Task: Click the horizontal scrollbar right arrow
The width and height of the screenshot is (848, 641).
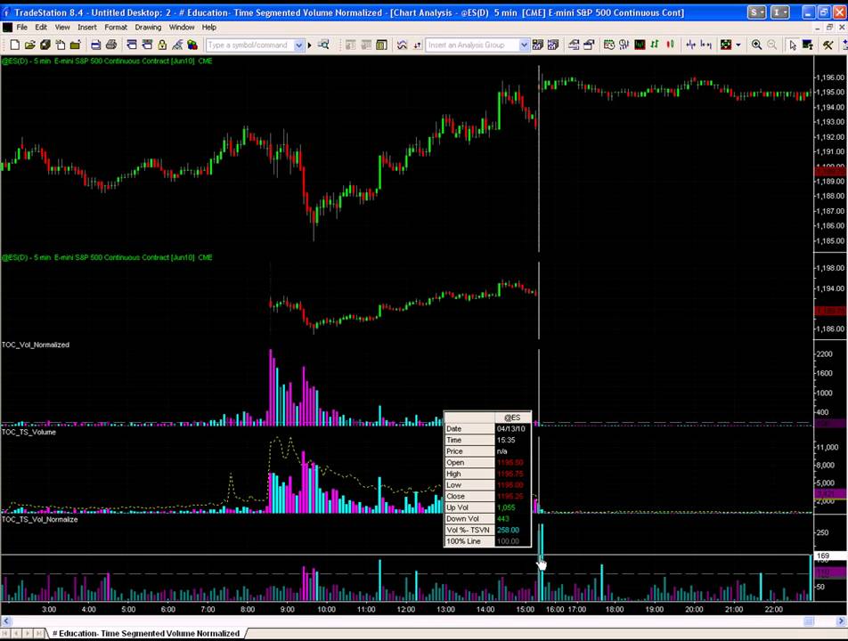Action: [x=842, y=621]
